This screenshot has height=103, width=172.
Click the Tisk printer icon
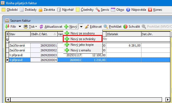click(x=26, y=27)
